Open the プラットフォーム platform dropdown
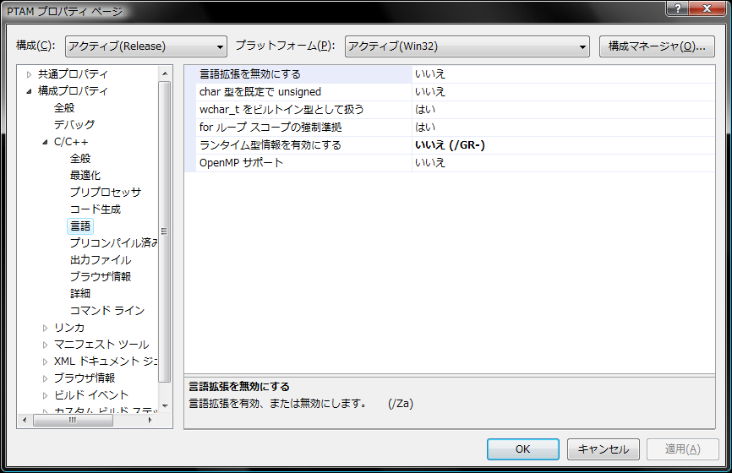 pyautogui.click(x=467, y=46)
